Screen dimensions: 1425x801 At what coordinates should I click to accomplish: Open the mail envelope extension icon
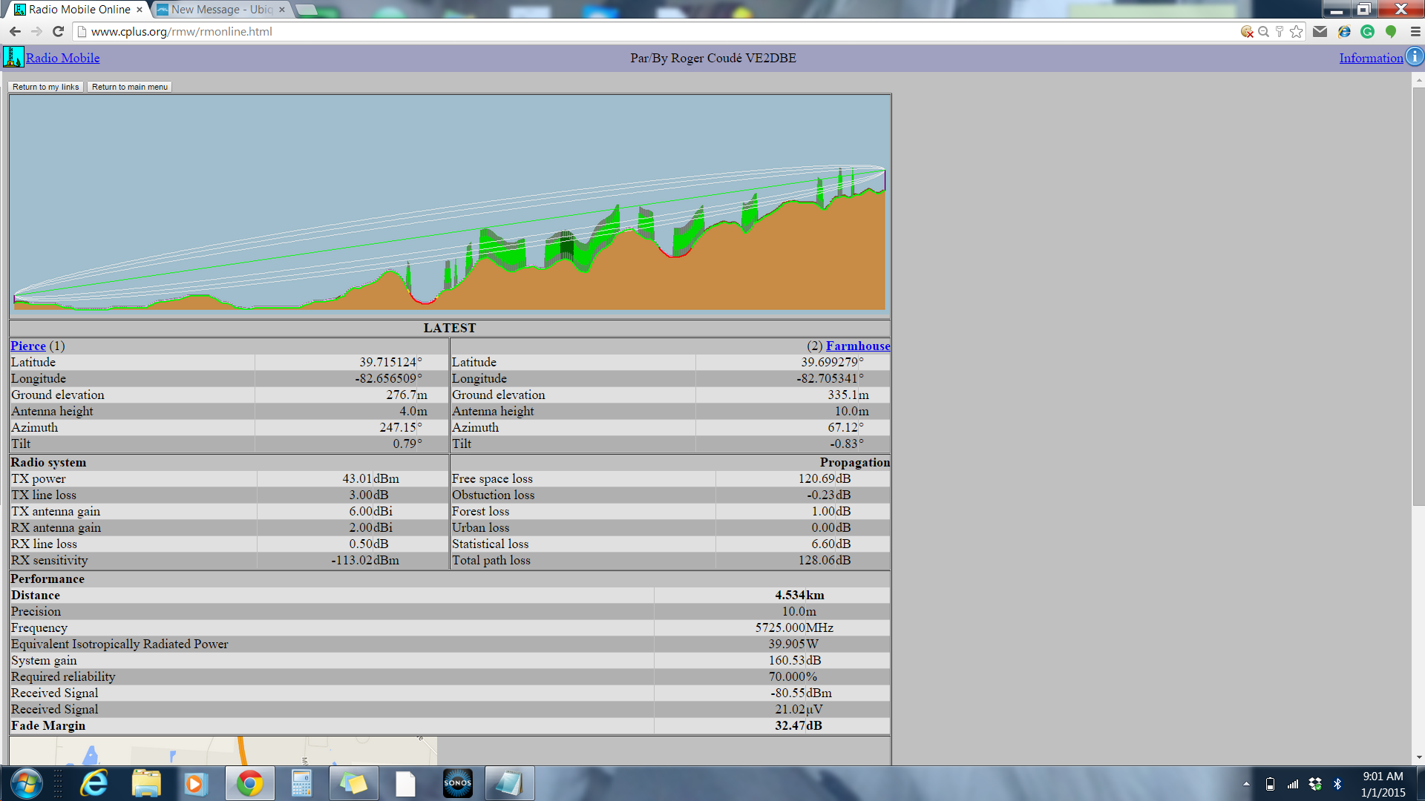[x=1320, y=32]
